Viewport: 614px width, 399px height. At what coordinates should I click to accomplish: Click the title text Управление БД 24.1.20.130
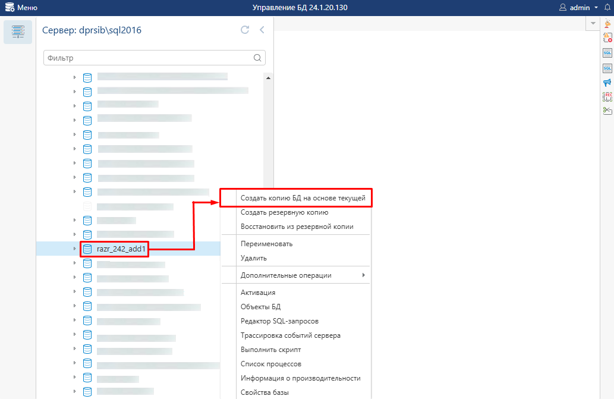300,8
